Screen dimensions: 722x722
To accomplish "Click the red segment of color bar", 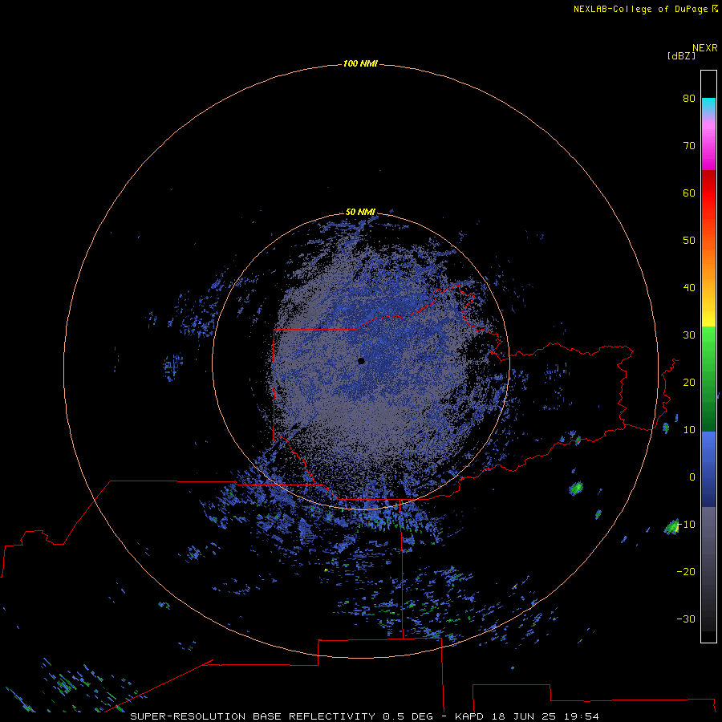I will pos(708,193).
